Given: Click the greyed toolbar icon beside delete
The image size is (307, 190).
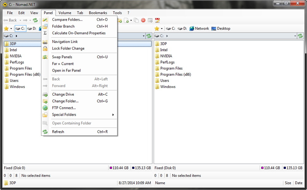Looking at the screenshot, I should 150,20.
